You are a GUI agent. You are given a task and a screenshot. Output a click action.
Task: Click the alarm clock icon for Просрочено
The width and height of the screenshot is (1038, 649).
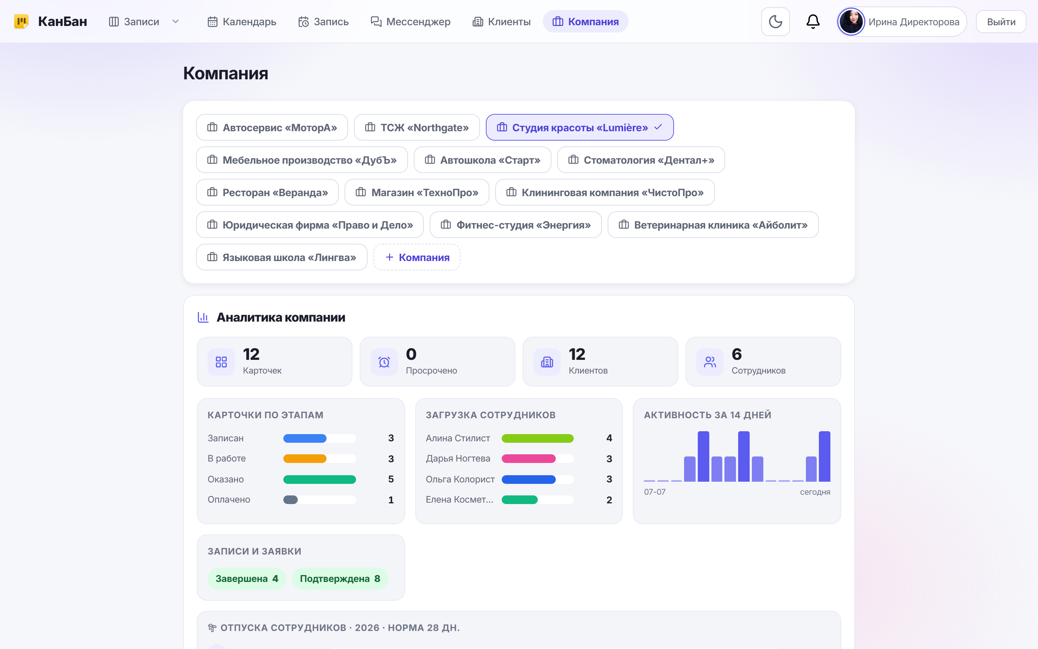384,362
